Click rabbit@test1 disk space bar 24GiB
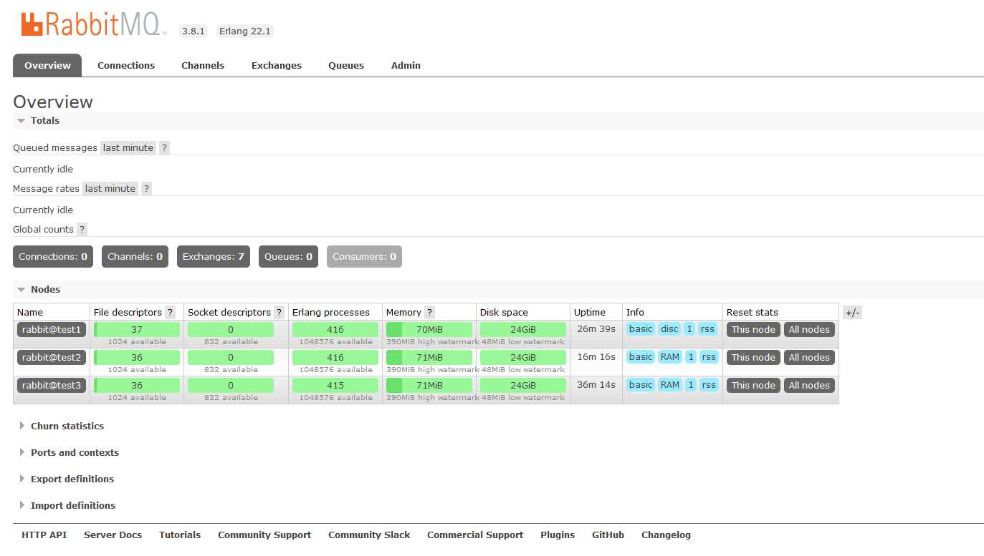The height and width of the screenshot is (556, 984). (x=523, y=330)
